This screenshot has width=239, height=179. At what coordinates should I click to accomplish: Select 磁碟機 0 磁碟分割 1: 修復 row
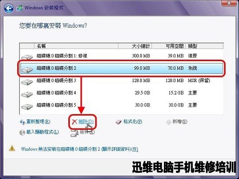[121, 56]
